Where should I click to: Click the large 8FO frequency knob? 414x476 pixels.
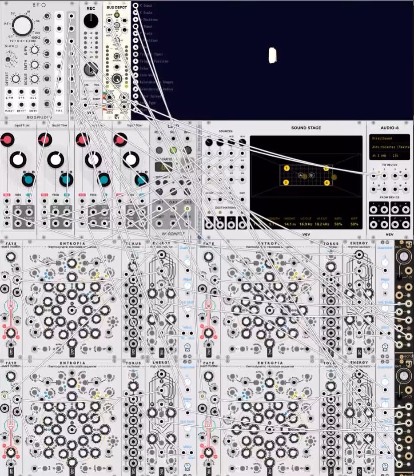click(x=22, y=25)
